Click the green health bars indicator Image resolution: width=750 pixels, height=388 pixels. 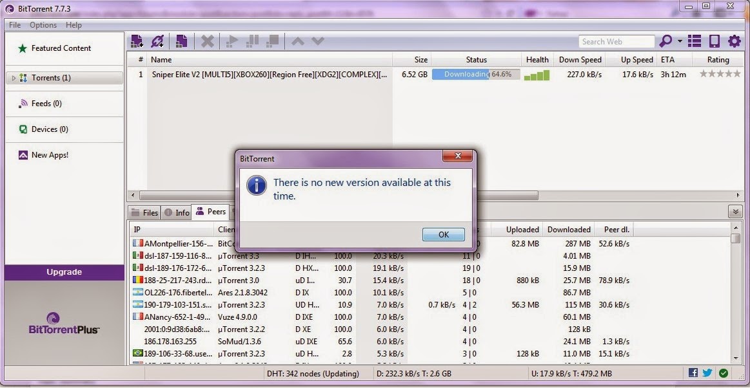pyautogui.click(x=537, y=75)
